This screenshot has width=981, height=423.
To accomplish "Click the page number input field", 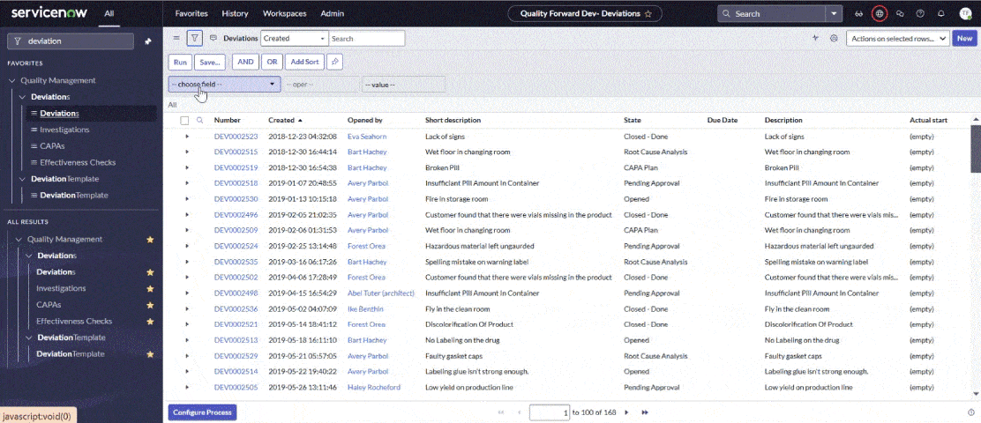I will pos(549,412).
